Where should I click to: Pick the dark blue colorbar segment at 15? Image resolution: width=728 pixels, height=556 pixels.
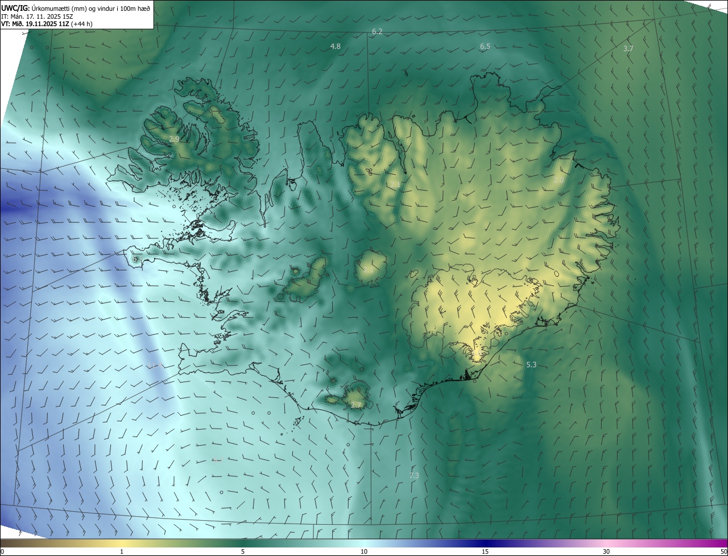pyautogui.click(x=485, y=543)
